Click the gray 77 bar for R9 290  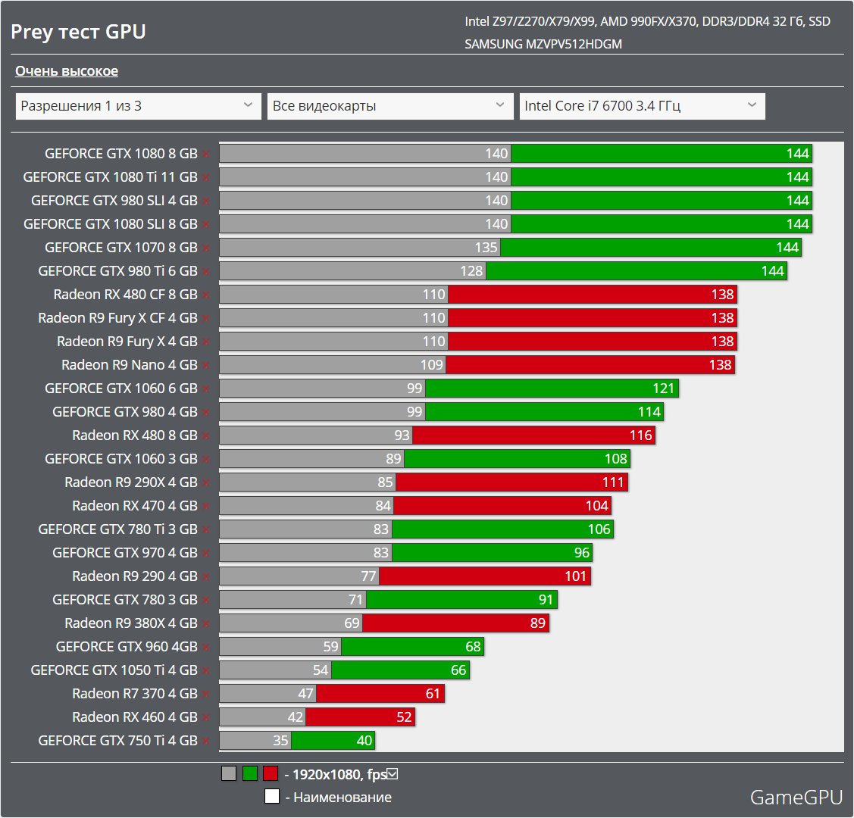[x=299, y=576]
